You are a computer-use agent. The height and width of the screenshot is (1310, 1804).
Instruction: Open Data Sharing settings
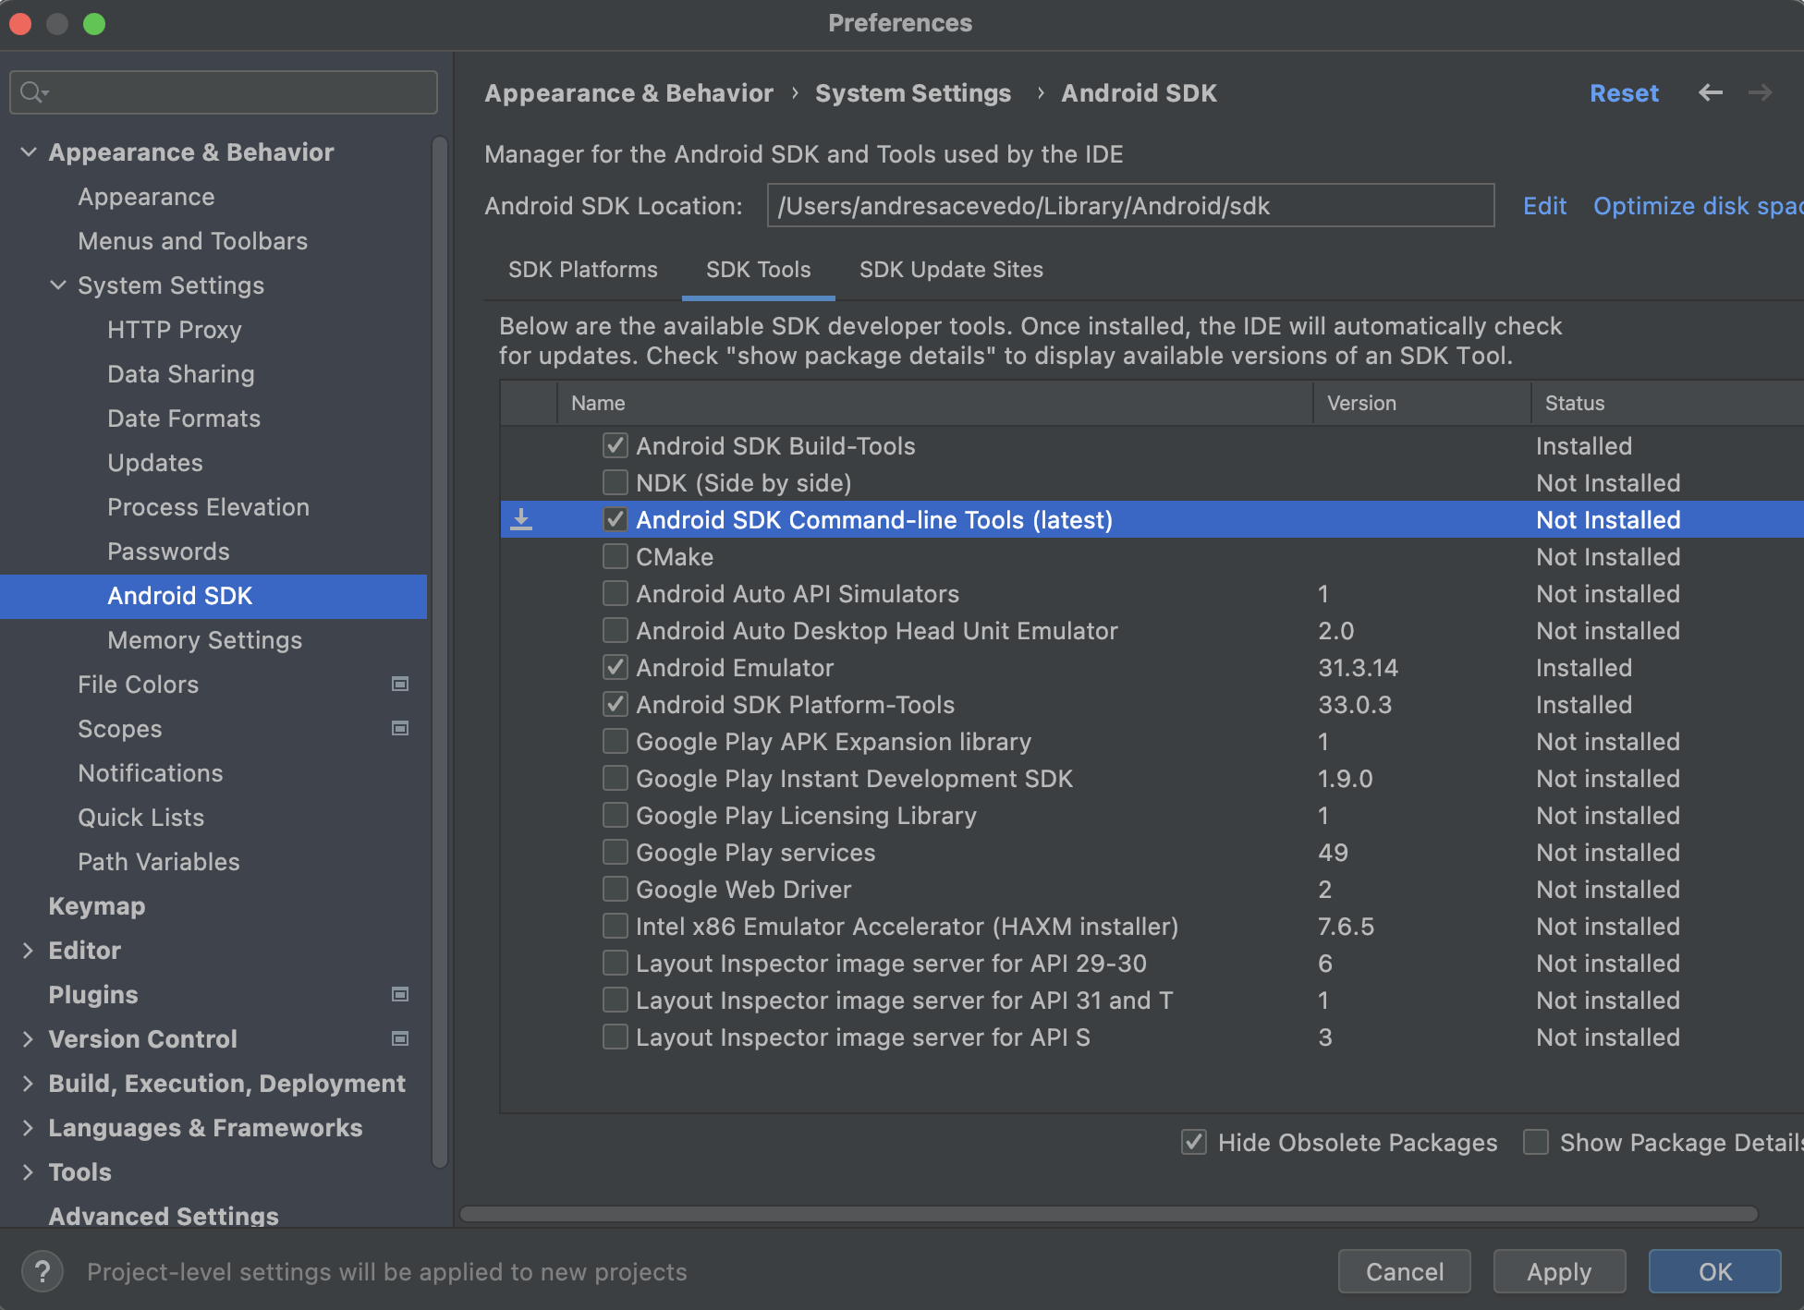pyautogui.click(x=181, y=374)
